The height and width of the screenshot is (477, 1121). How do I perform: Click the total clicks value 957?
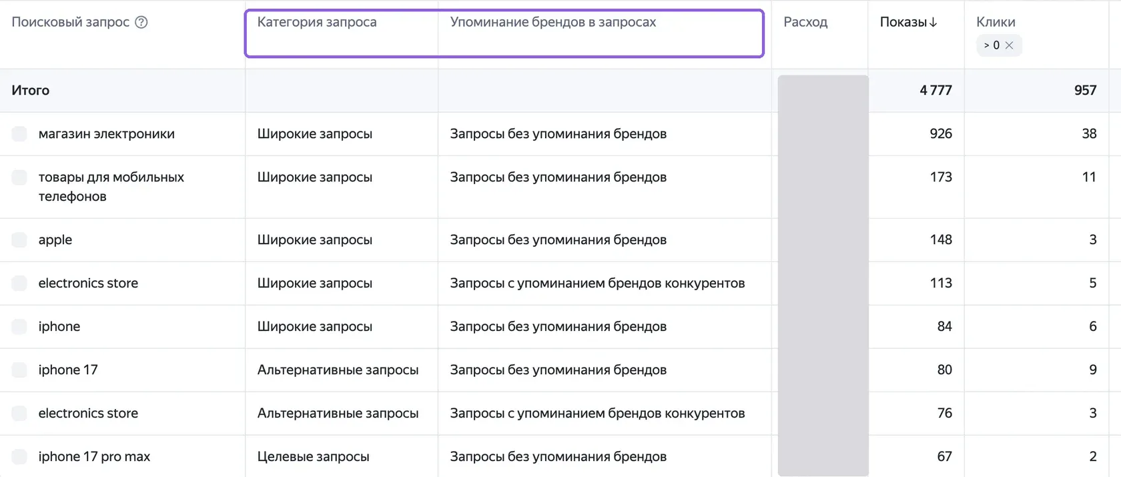click(1085, 90)
